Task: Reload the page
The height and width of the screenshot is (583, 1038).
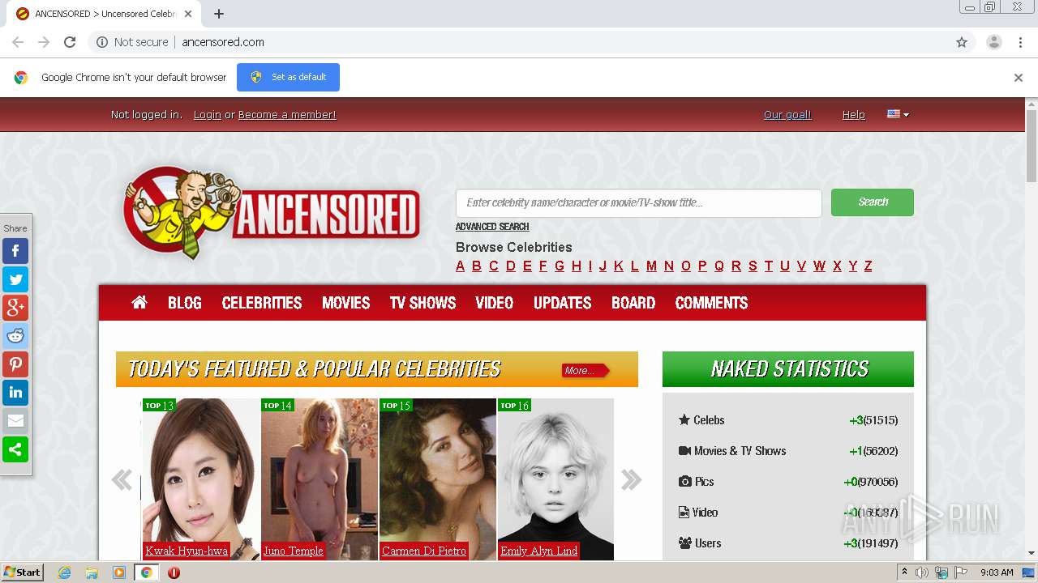Action: pyautogui.click(x=70, y=42)
